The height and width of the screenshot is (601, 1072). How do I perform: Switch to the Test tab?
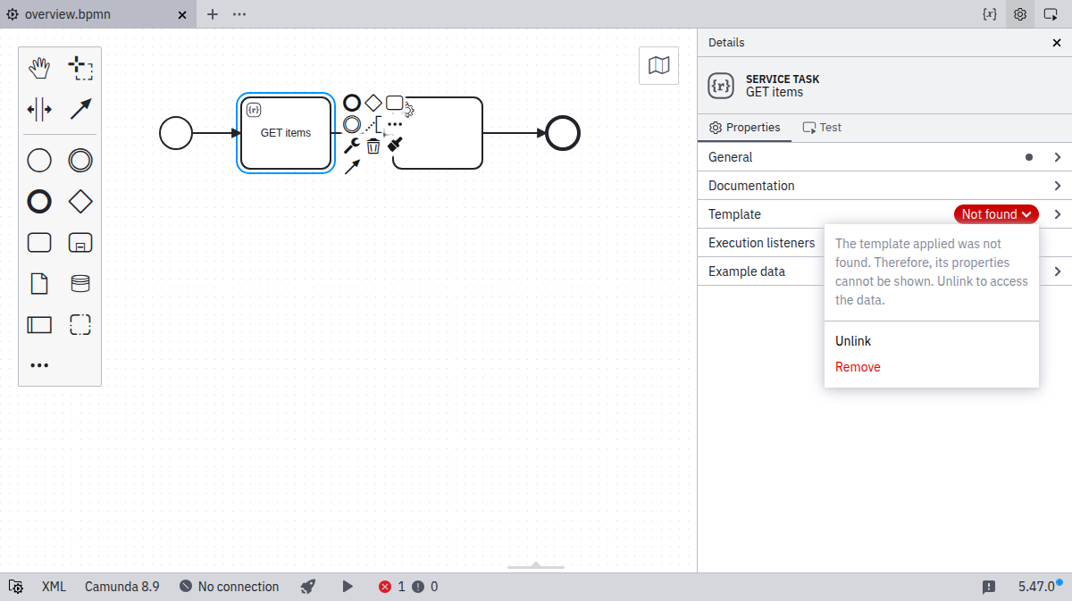click(822, 128)
